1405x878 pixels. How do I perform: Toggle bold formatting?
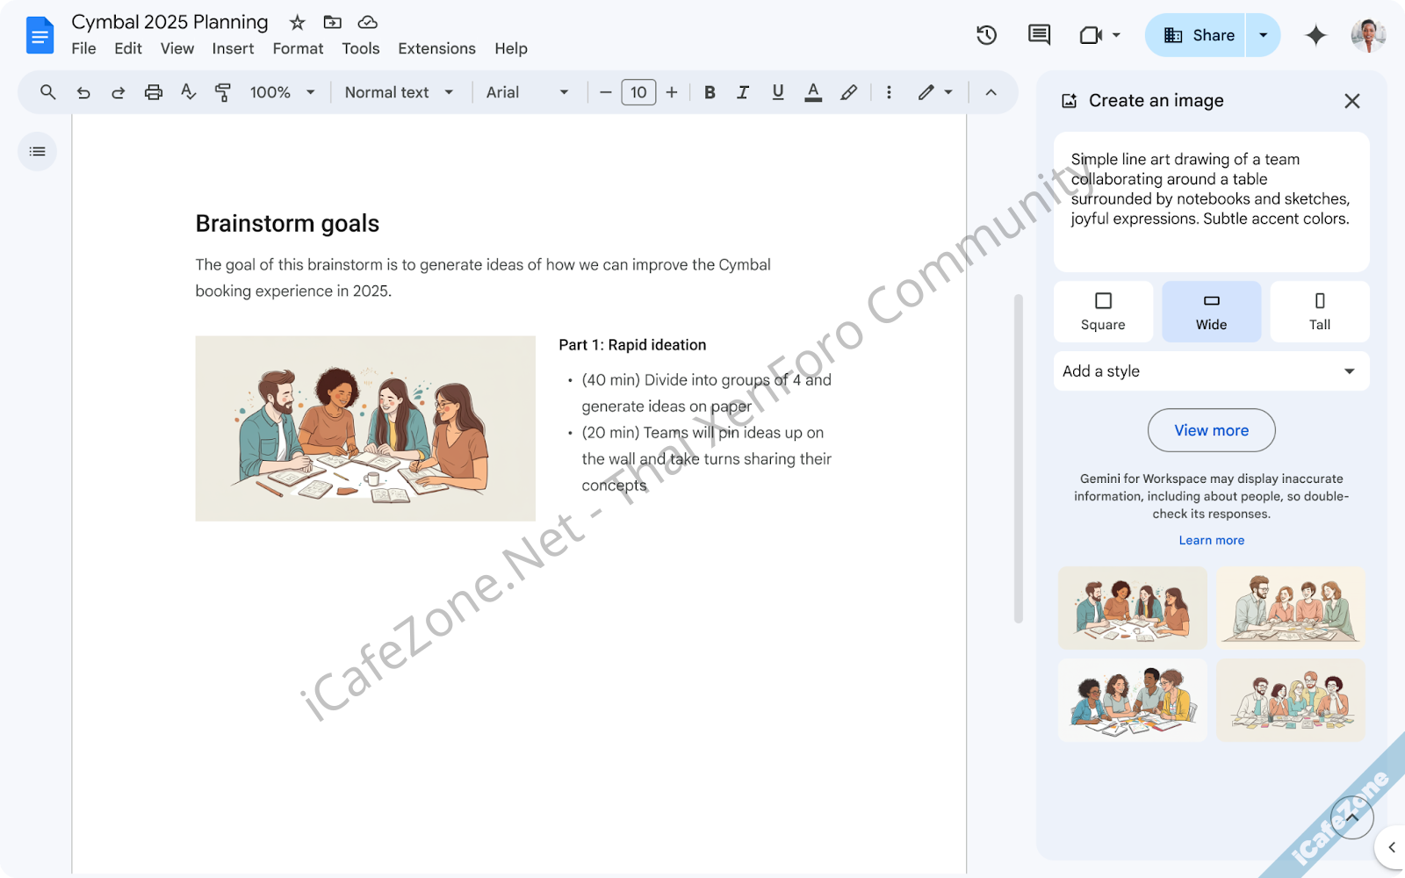pyautogui.click(x=710, y=92)
